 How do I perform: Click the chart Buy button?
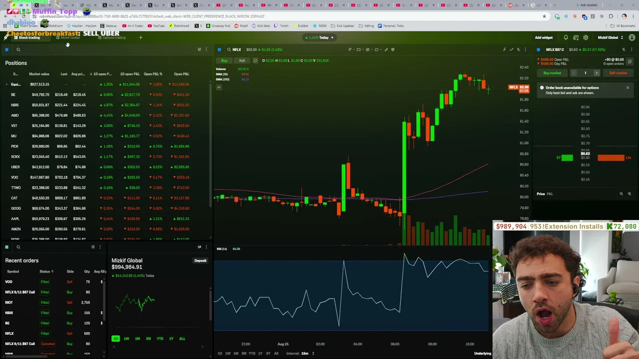coord(224,60)
